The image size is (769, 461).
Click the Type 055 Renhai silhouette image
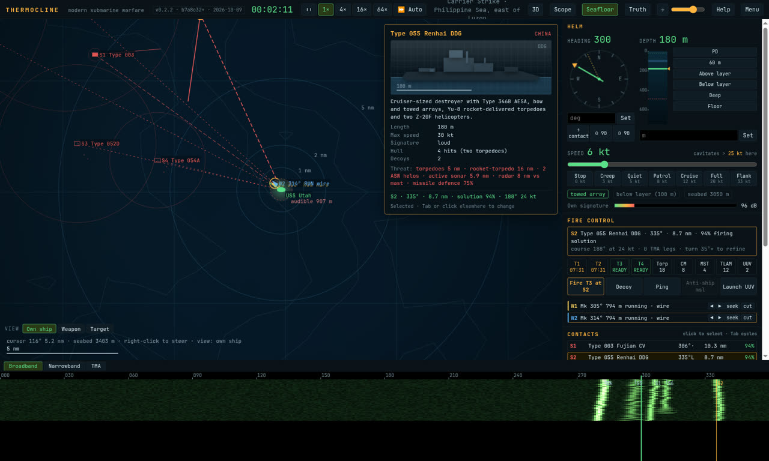point(470,67)
